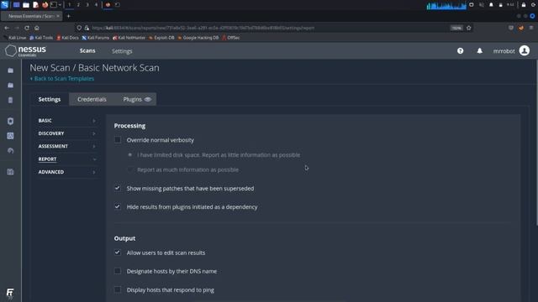Switch to the Settings tab
538x302 pixels.
click(x=50, y=99)
